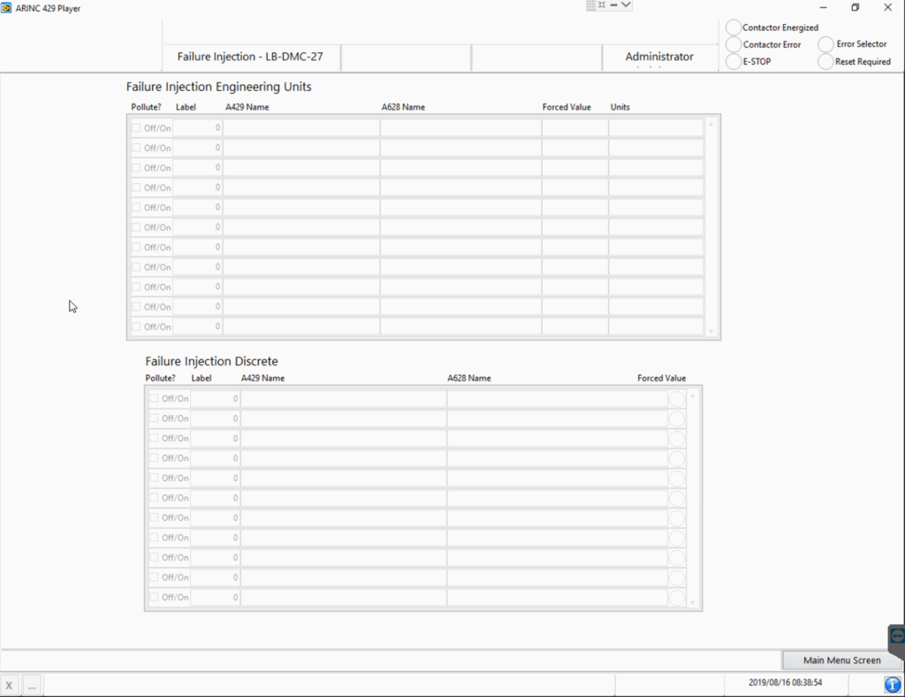
Task: Click the Contactor Energized indicator light
Action: click(734, 28)
